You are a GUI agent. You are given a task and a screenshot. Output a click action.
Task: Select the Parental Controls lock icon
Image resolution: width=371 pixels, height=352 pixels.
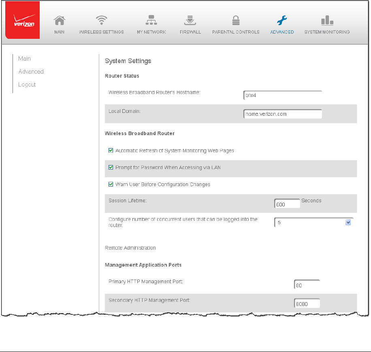[236, 20]
